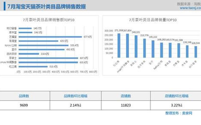Click the 161,399 data label
Screen dimensions: 201x125
click(x=179, y=40)
